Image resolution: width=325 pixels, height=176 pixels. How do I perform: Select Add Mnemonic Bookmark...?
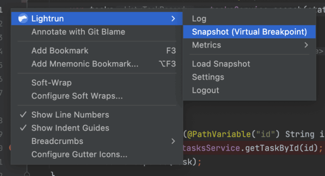85,64
